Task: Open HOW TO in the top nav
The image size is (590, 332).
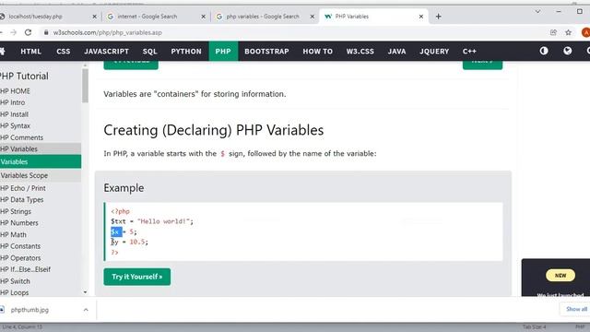Action: pos(318,52)
